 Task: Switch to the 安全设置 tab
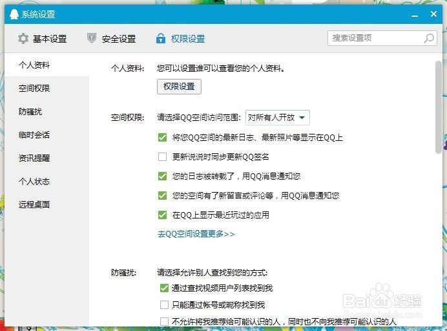(112, 39)
